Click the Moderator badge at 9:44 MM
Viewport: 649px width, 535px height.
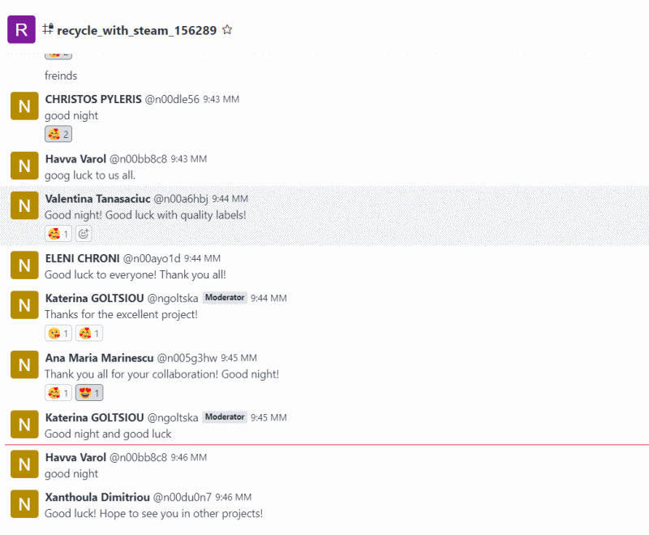225,298
